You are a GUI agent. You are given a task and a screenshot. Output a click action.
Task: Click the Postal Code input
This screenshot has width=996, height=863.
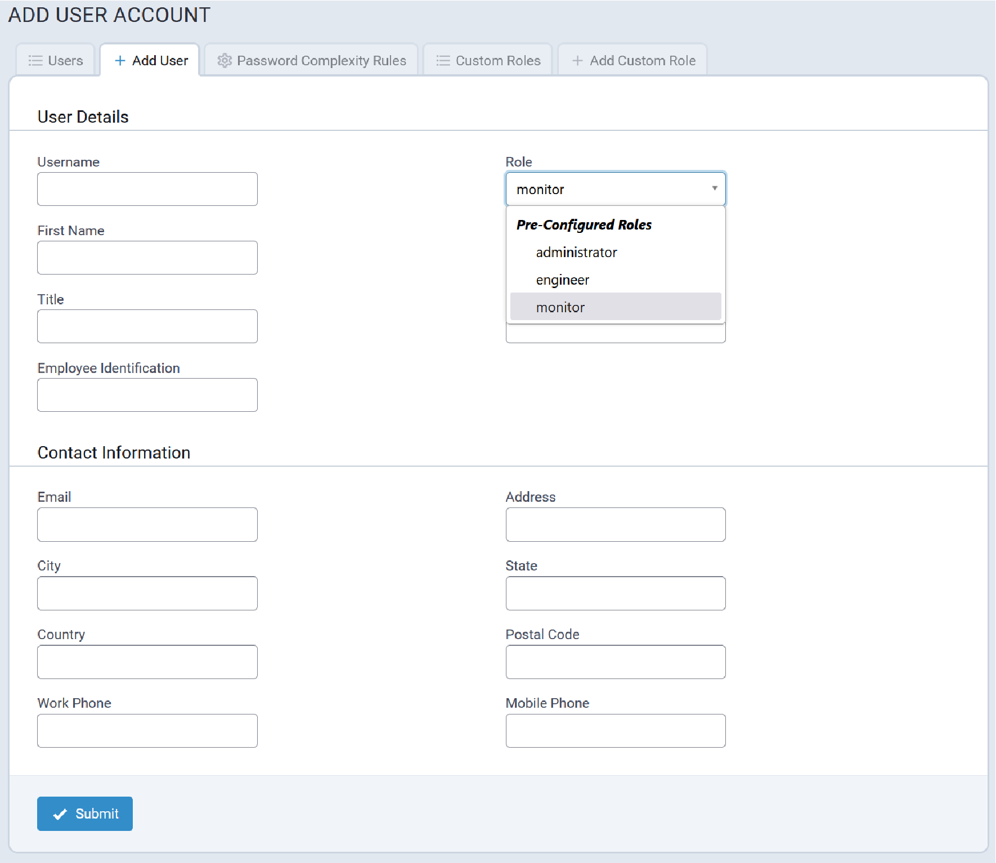[x=616, y=662]
